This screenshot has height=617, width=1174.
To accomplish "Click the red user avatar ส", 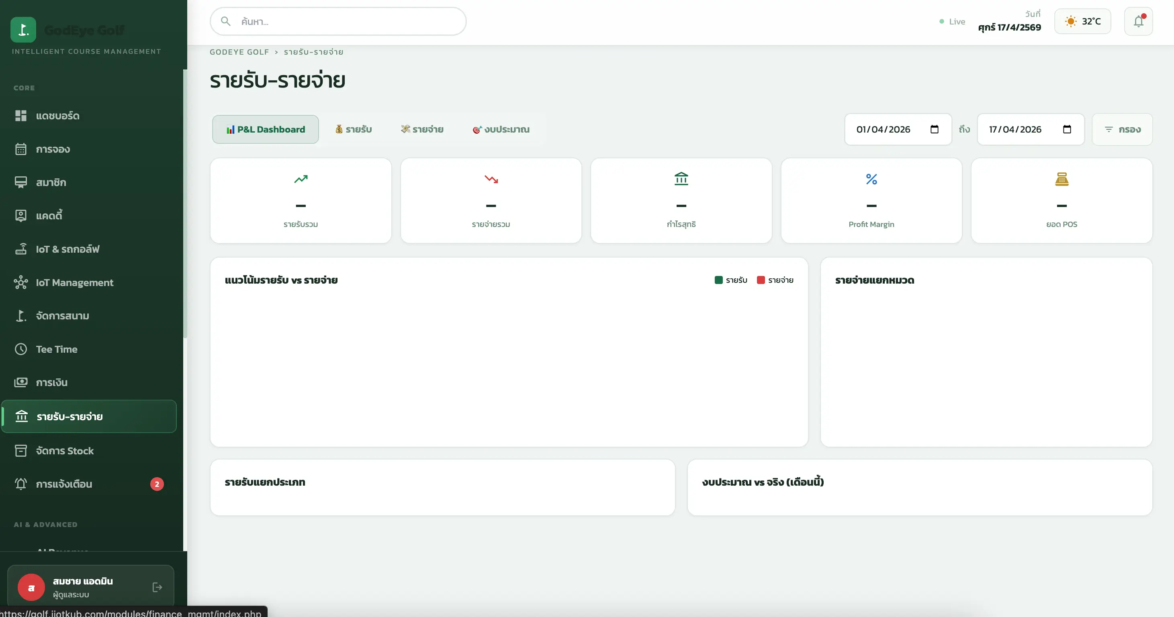I will [31, 587].
